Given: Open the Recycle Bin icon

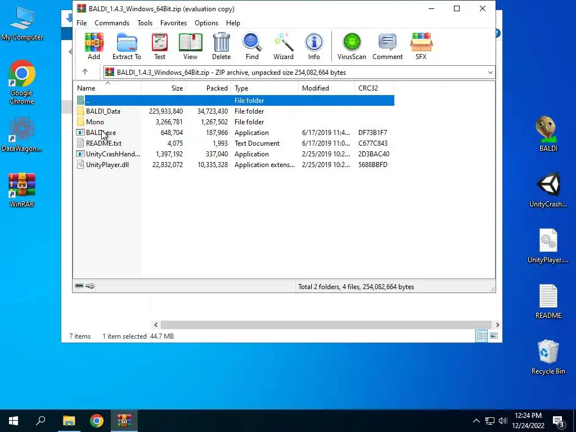Looking at the screenshot, I should tap(548, 357).
